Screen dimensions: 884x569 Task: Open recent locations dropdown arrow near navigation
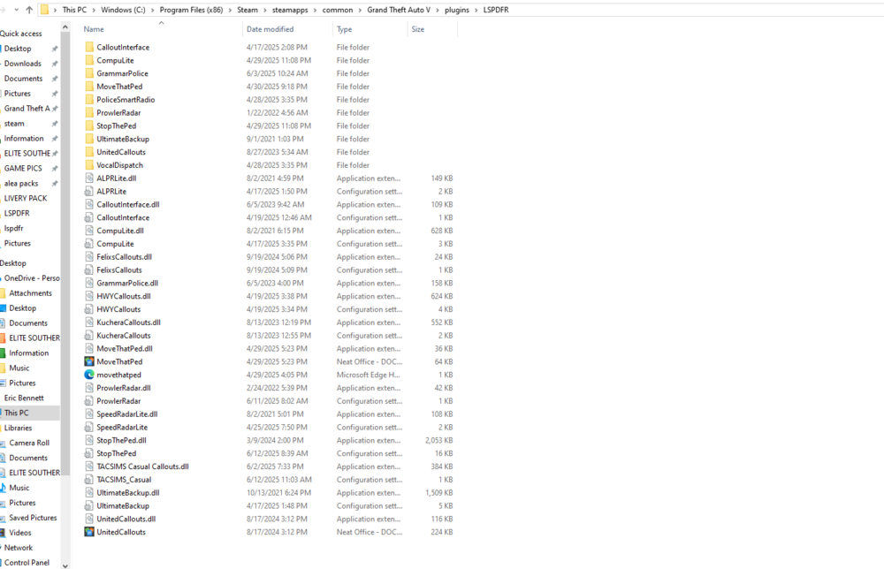click(x=16, y=10)
